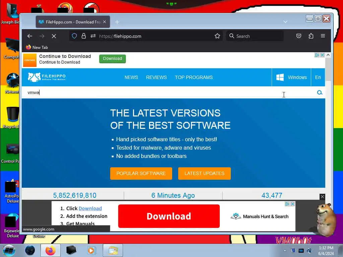The height and width of the screenshot is (257, 343).
Task: Open the En language selector
Action: pos(318,77)
